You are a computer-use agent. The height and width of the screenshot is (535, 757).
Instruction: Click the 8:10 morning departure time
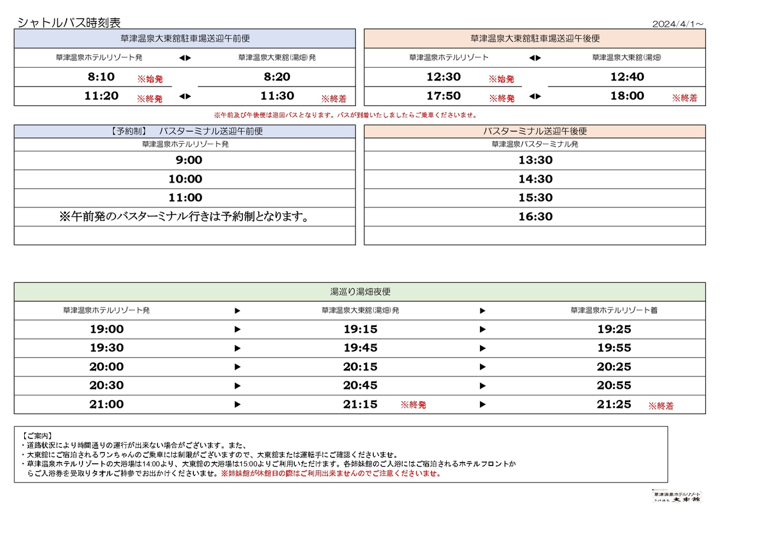pos(101,77)
